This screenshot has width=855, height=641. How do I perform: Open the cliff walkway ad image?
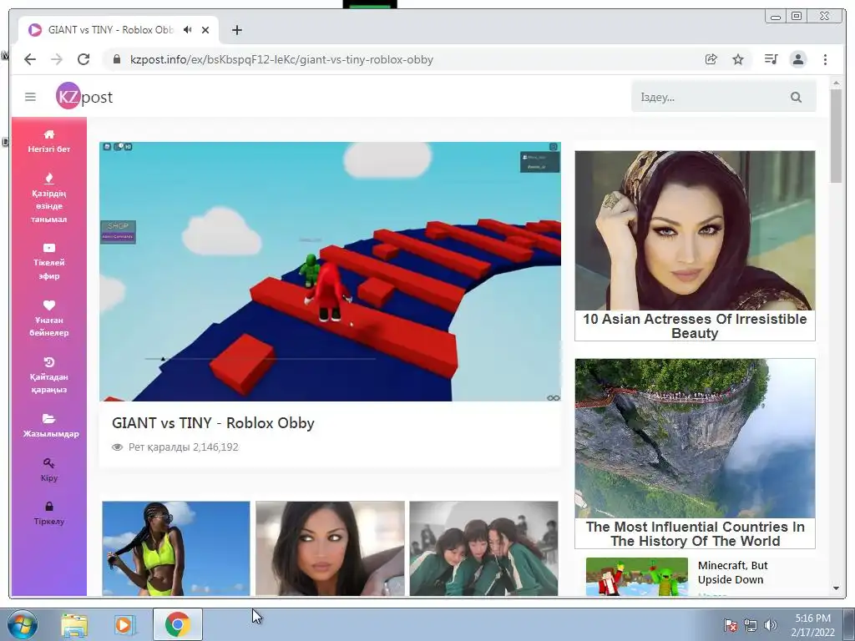point(695,438)
